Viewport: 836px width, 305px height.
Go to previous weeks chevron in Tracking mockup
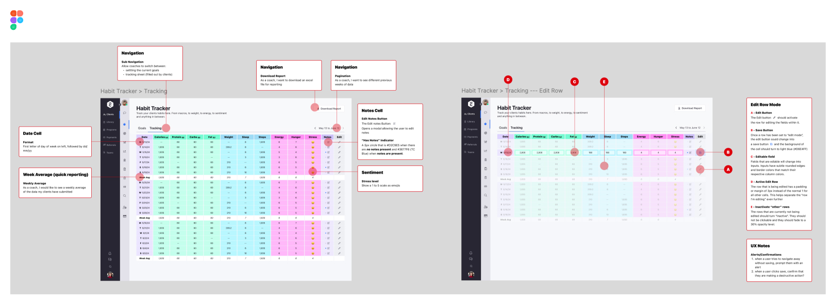(315, 128)
